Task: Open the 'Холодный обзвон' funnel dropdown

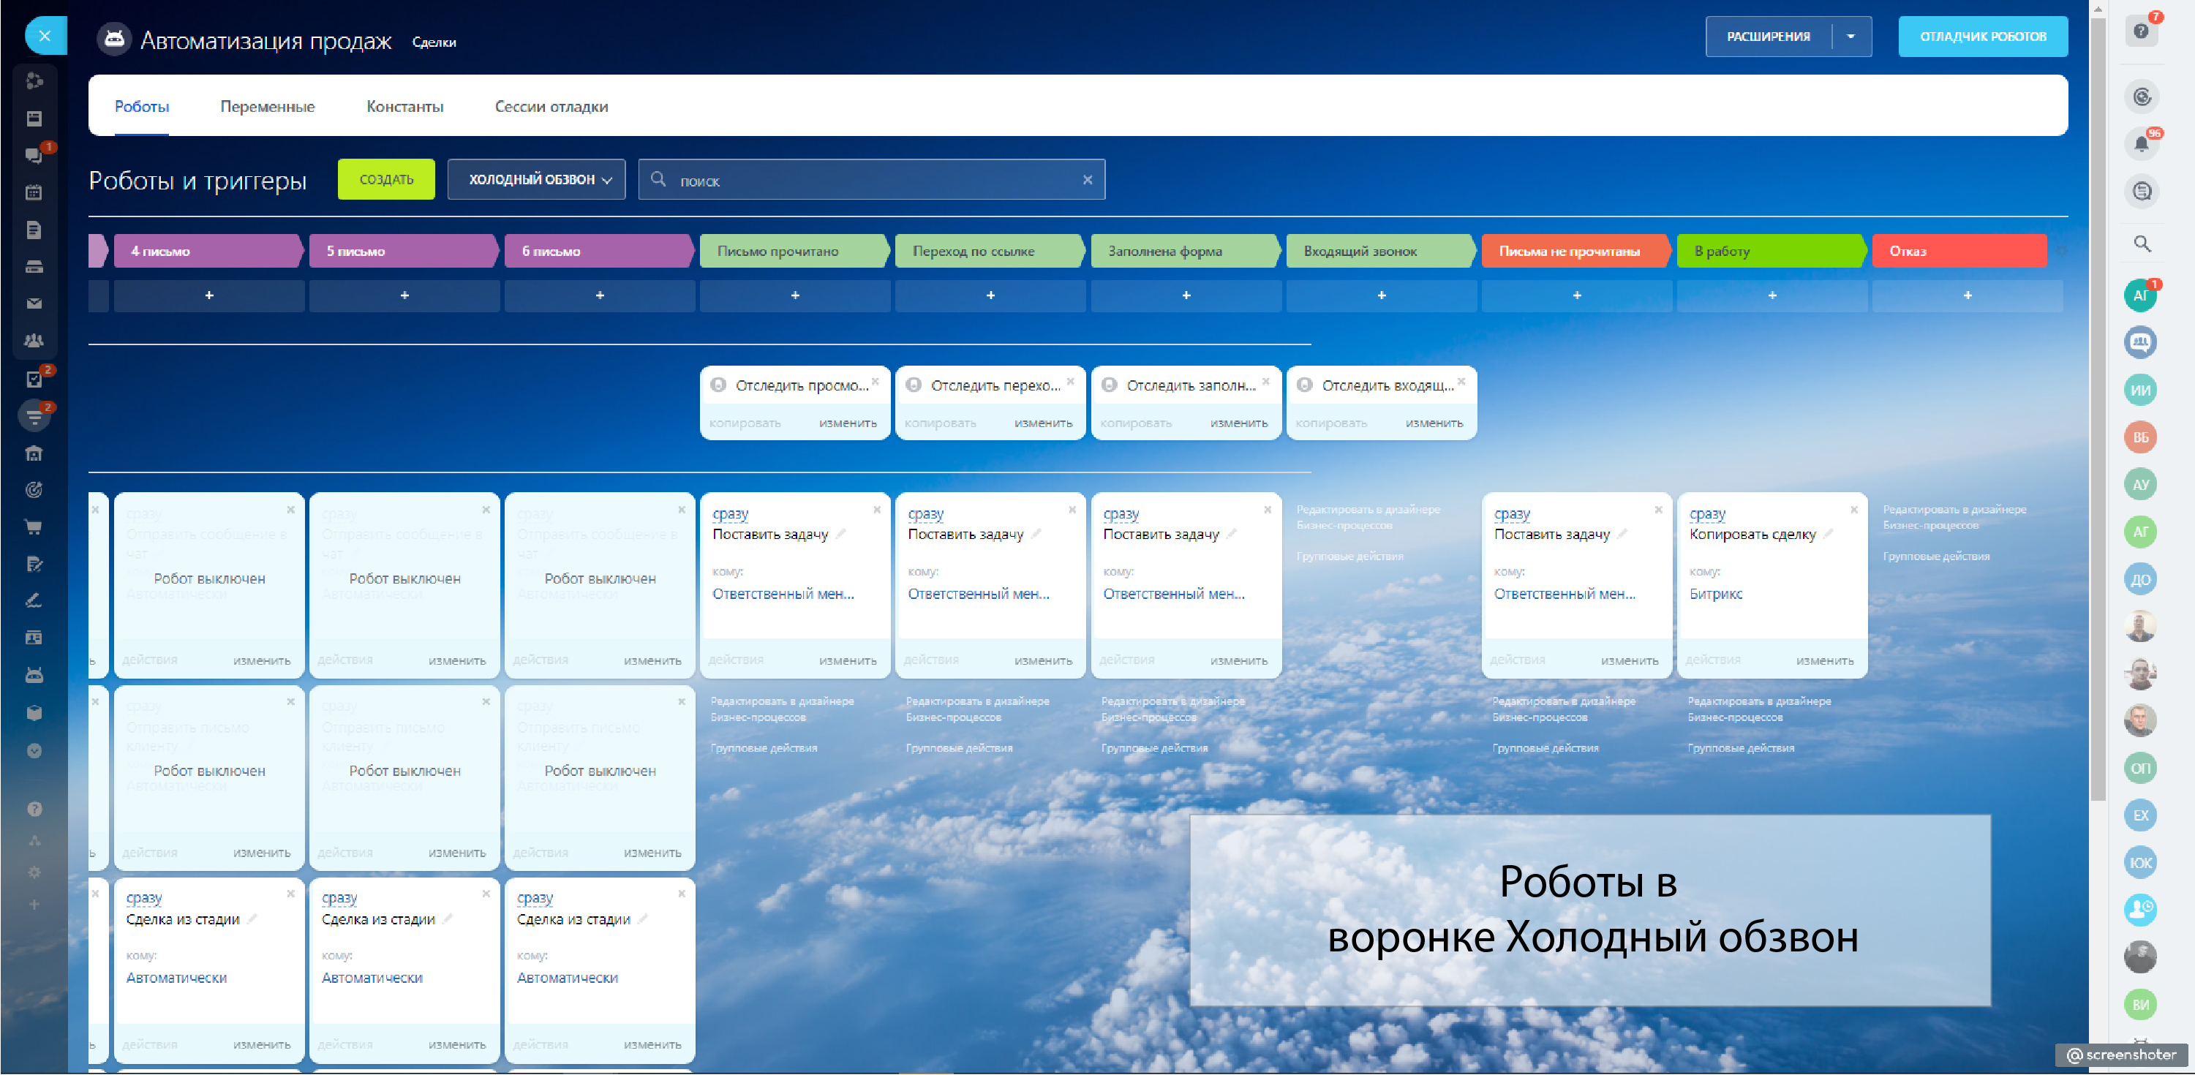Action: coord(537,180)
